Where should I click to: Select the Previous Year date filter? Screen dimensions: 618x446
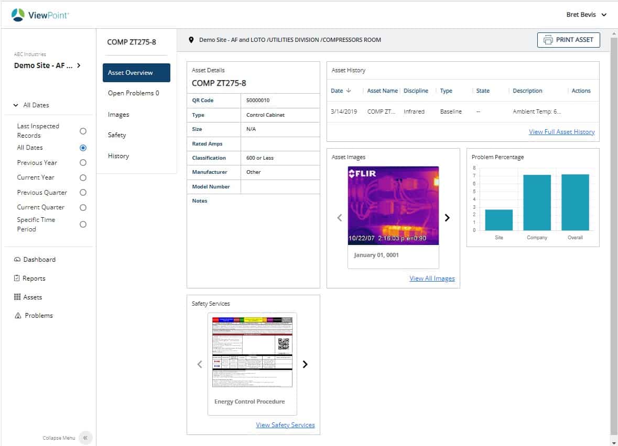tap(83, 163)
